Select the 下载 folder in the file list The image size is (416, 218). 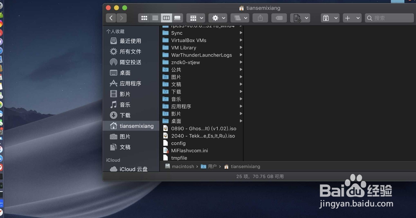202,92
